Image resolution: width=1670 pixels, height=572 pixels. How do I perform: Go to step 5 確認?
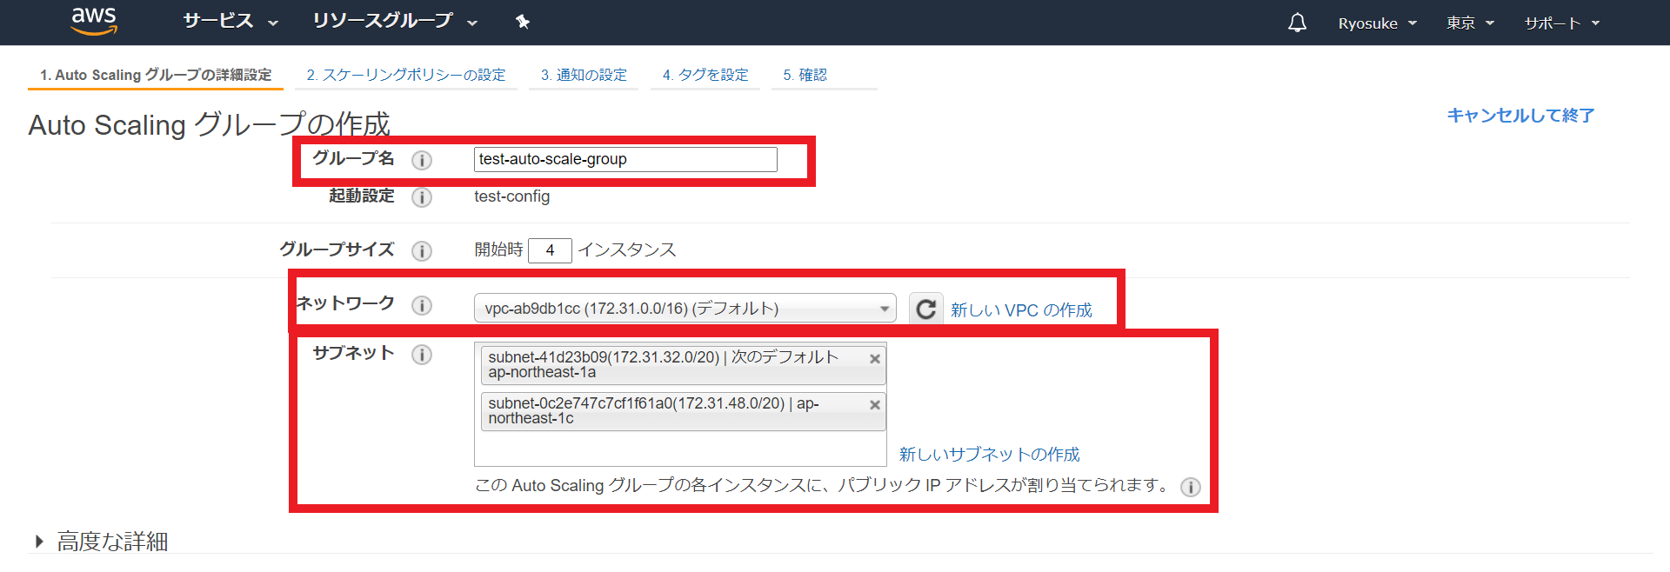[x=805, y=75]
